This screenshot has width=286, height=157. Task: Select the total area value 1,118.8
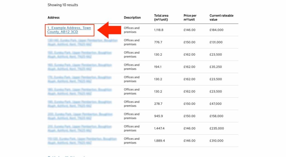(x=159, y=30)
